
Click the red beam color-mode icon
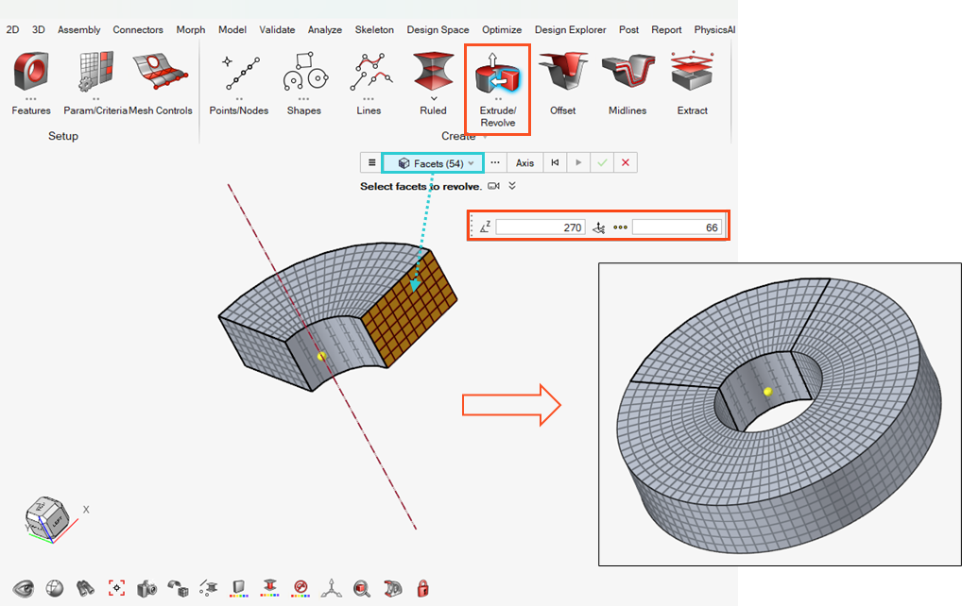coord(269,589)
